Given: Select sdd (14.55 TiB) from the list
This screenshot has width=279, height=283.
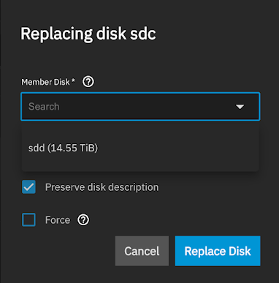Looking at the screenshot, I should (140, 148).
